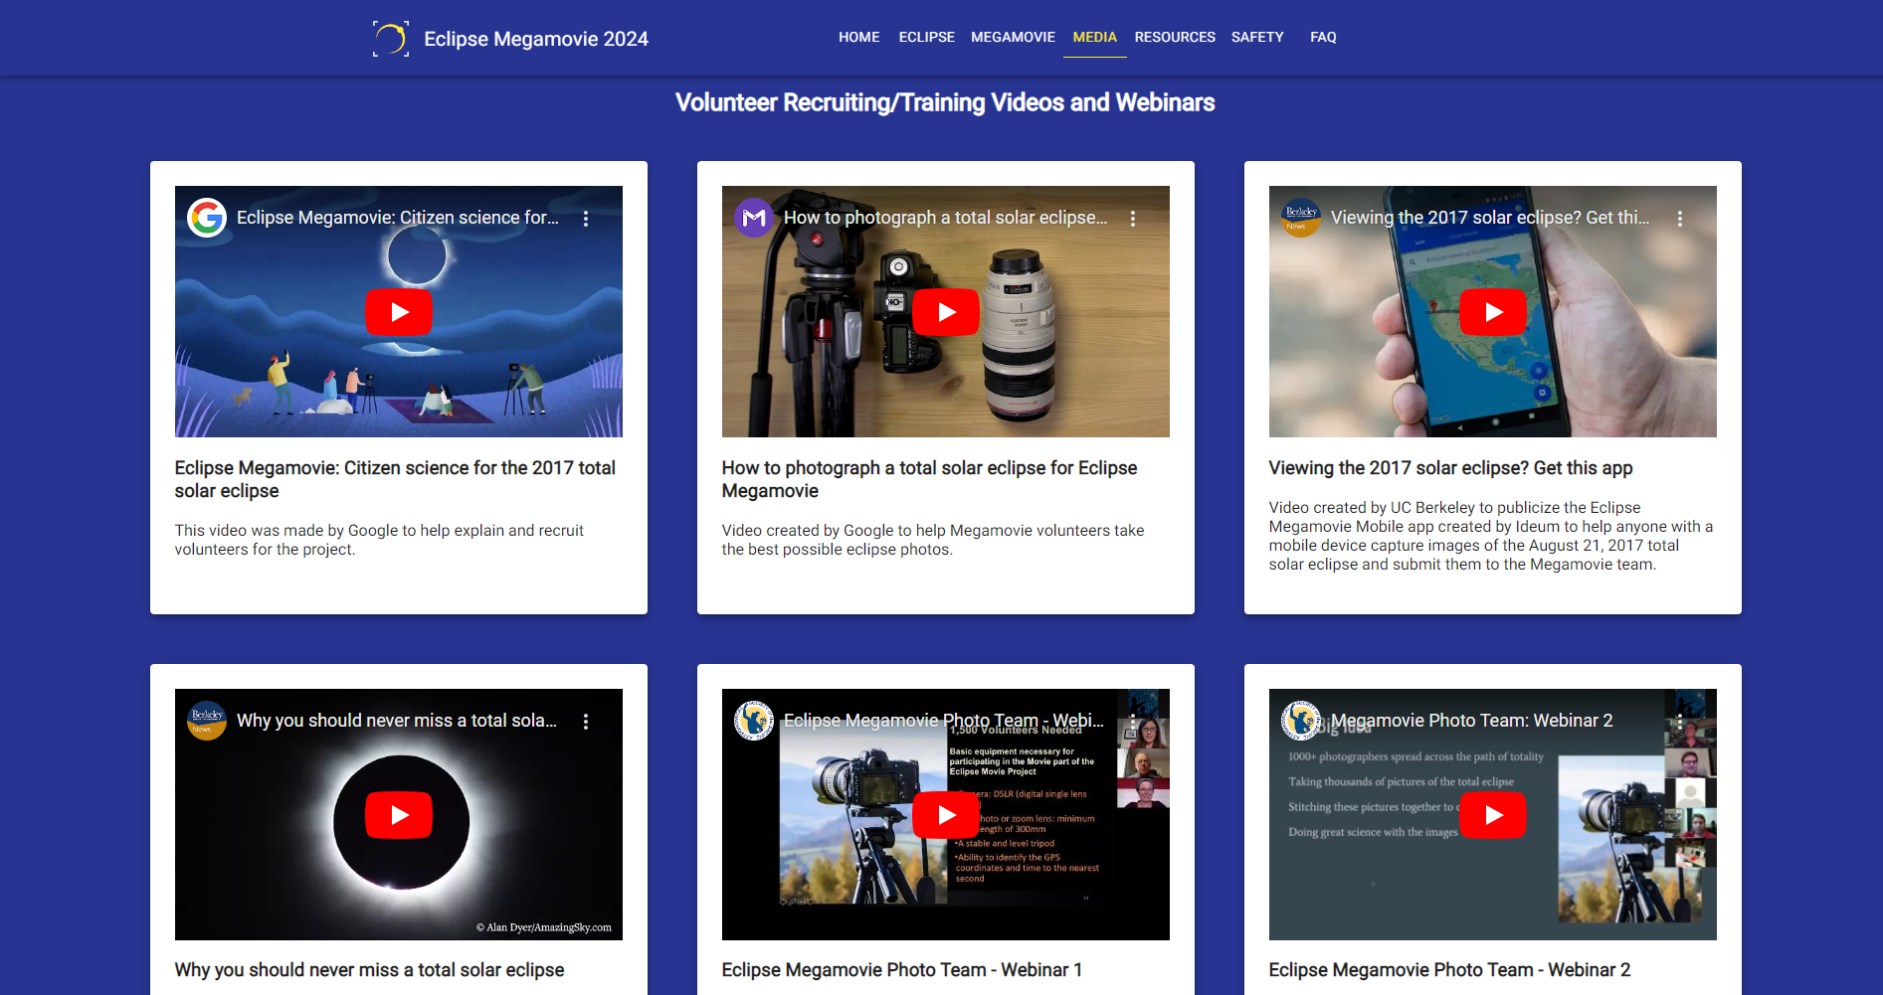This screenshot has height=995, width=1883.
Task: Open the MEGAMOVIE navigation menu
Action: click(x=1013, y=37)
